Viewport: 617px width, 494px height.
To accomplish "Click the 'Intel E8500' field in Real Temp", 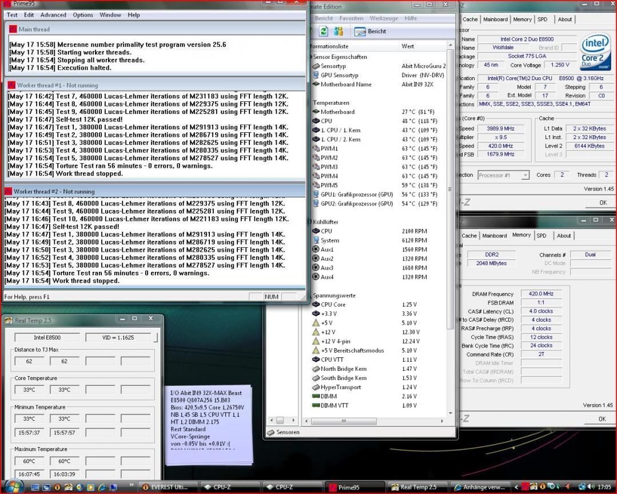I will point(47,337).
